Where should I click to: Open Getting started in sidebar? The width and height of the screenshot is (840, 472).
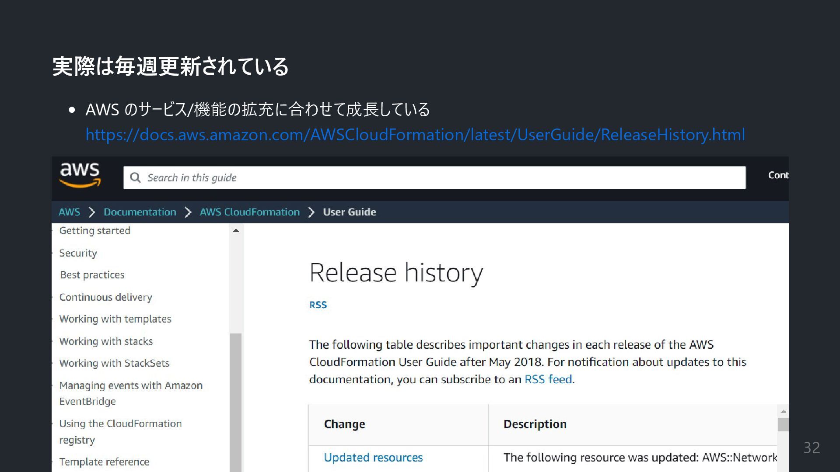[x=95, y=231]
